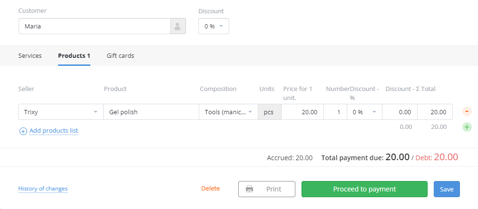Click the circled plus icon near Add products list
Viewport: 478px width, 209px height.
coord(23,131)
